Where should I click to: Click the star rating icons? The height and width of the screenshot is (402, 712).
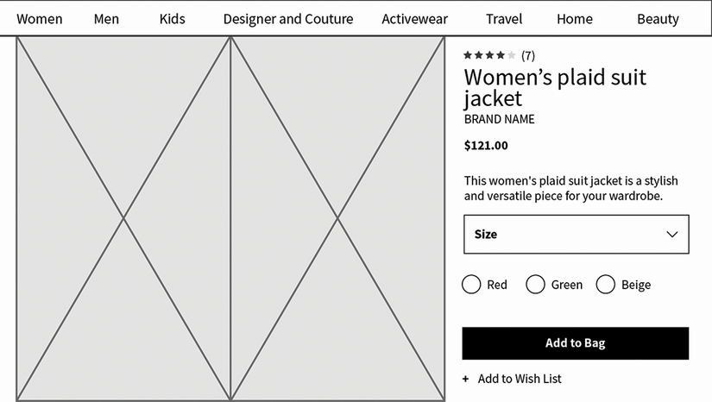click(489, 56)
